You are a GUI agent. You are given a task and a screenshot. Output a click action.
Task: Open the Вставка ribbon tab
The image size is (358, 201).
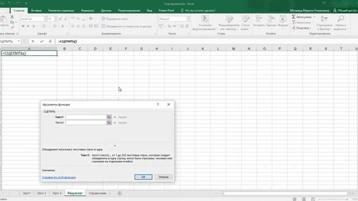tap(36, 11)
